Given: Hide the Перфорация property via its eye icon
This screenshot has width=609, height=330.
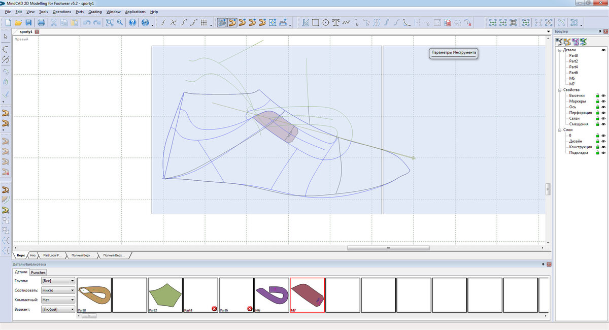Looking at the screenshot, I should pyautogui.click(x=603, y=112).
